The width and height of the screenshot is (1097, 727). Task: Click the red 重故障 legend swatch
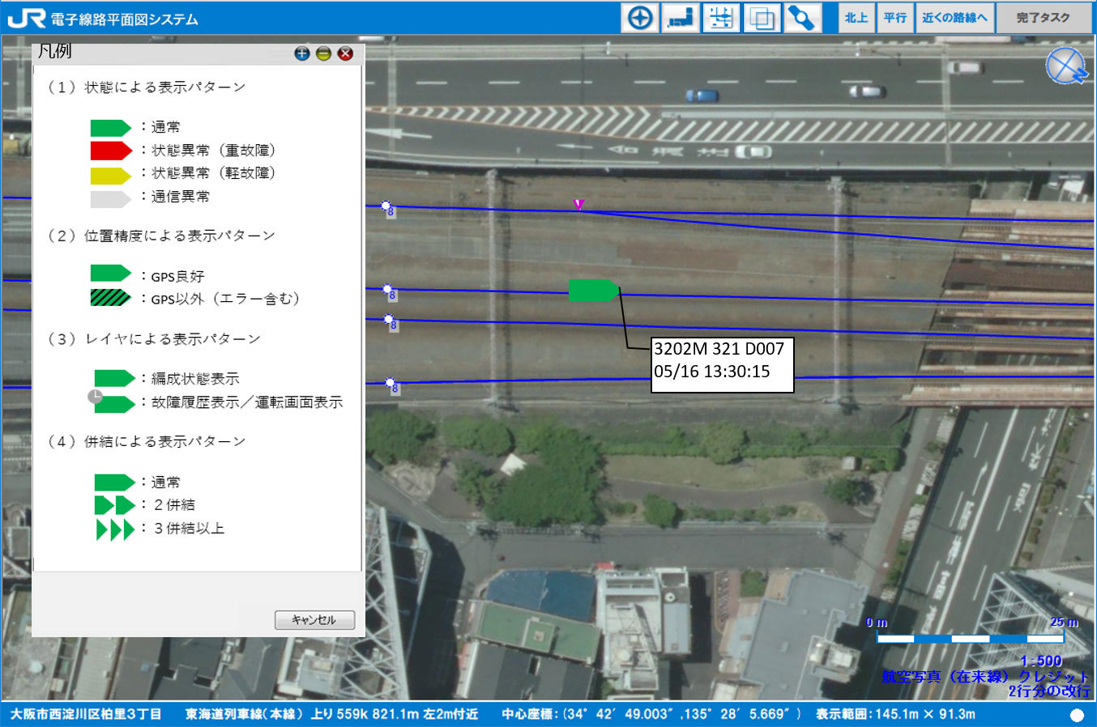pos(110,151)
